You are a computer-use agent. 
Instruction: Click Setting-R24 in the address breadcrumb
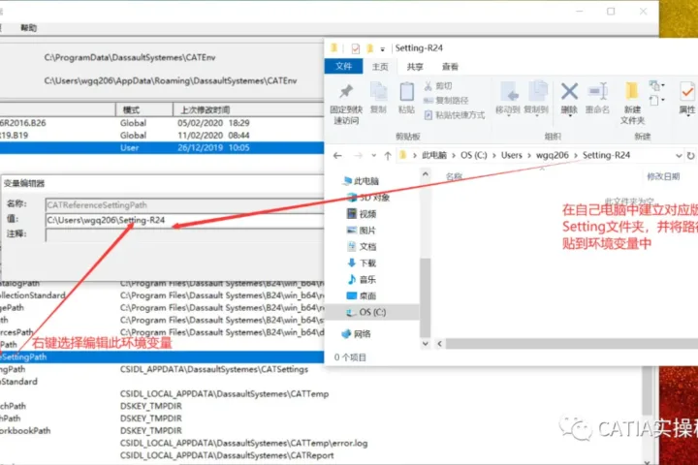pyautogui.click(x=606, y=155)
